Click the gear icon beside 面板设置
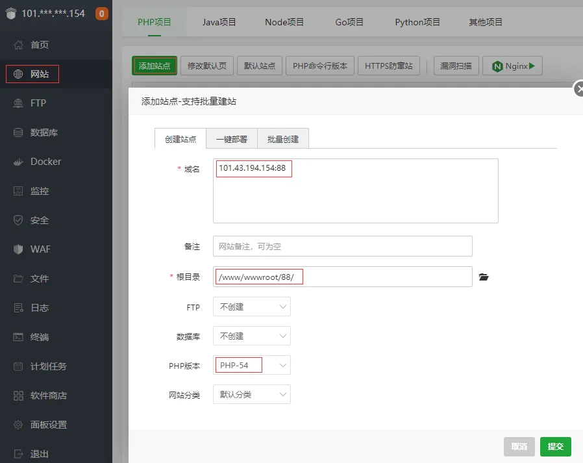 coord(18,425)
